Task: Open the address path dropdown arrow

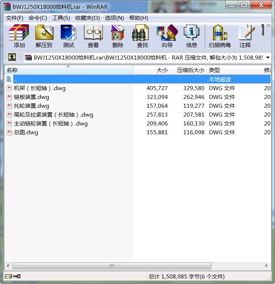Action: click(268, 58)
